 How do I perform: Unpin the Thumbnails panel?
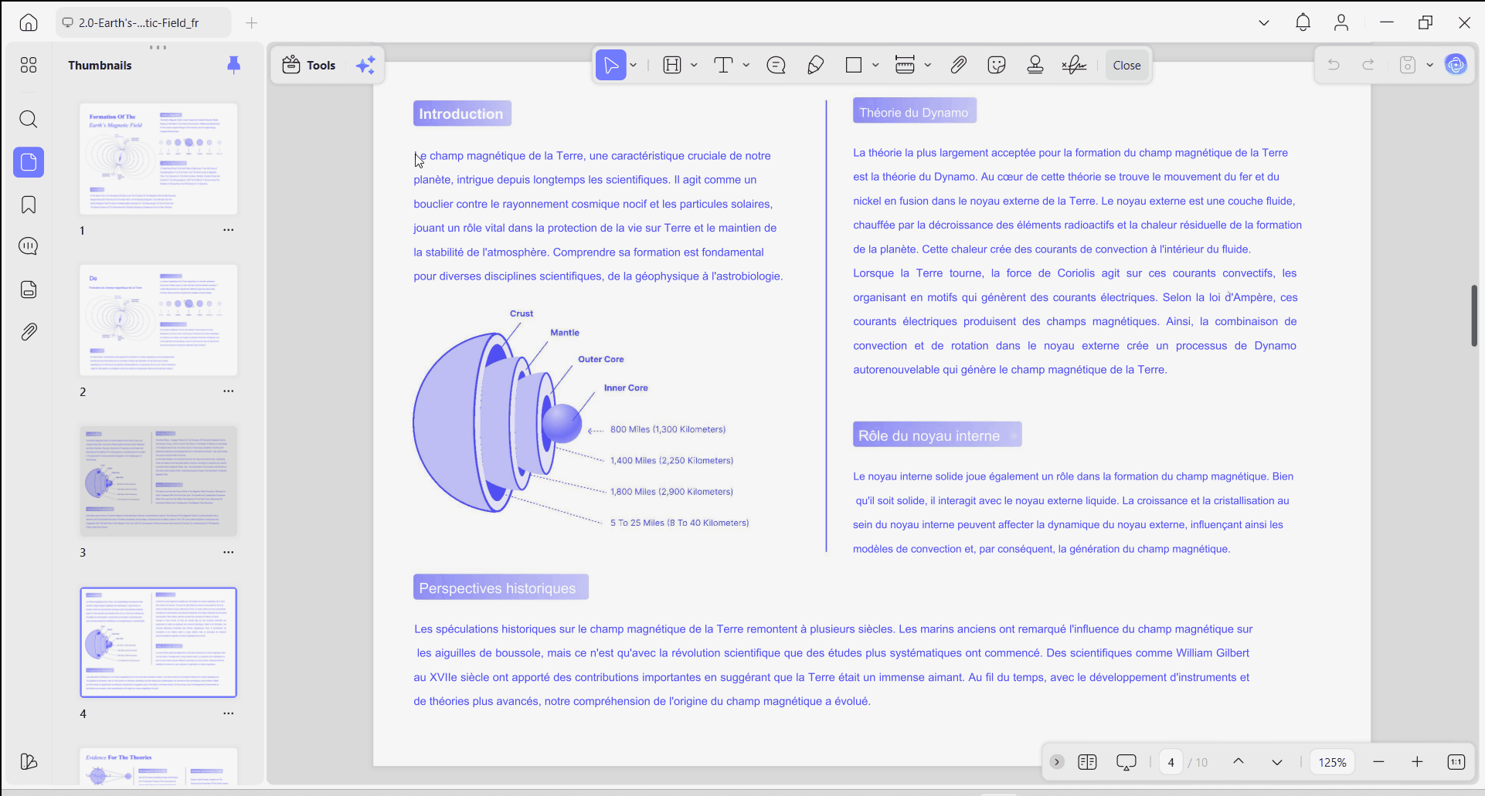pos(233,65)
